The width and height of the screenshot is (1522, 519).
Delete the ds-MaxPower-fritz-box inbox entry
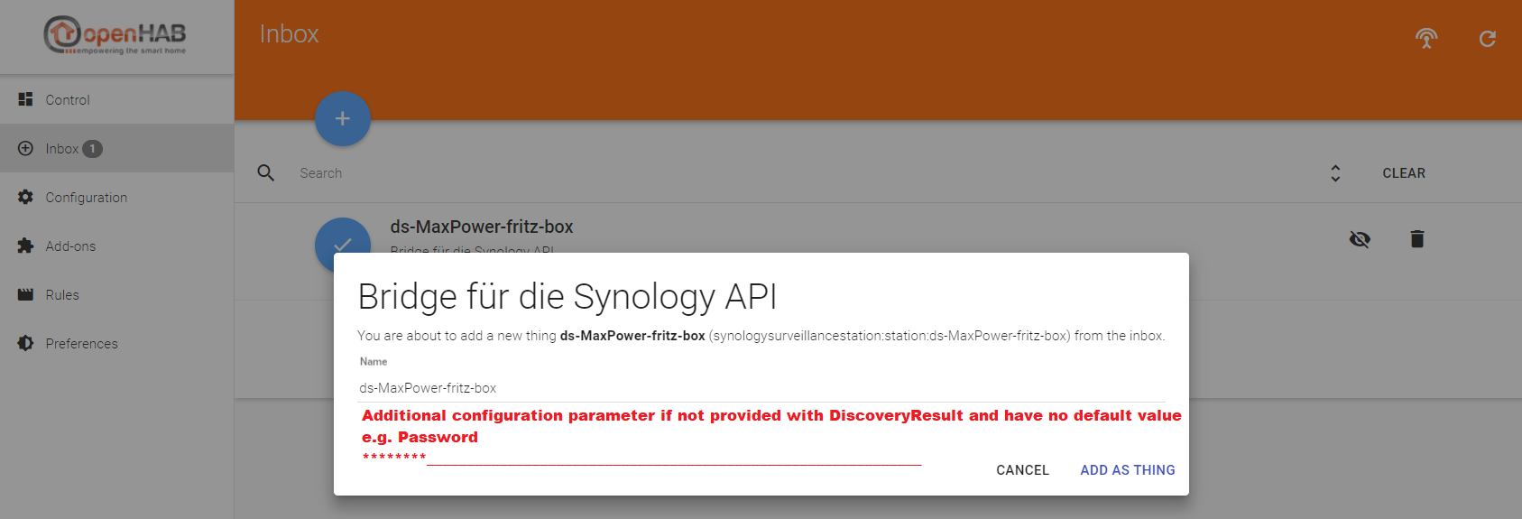tap(1417, 239)
